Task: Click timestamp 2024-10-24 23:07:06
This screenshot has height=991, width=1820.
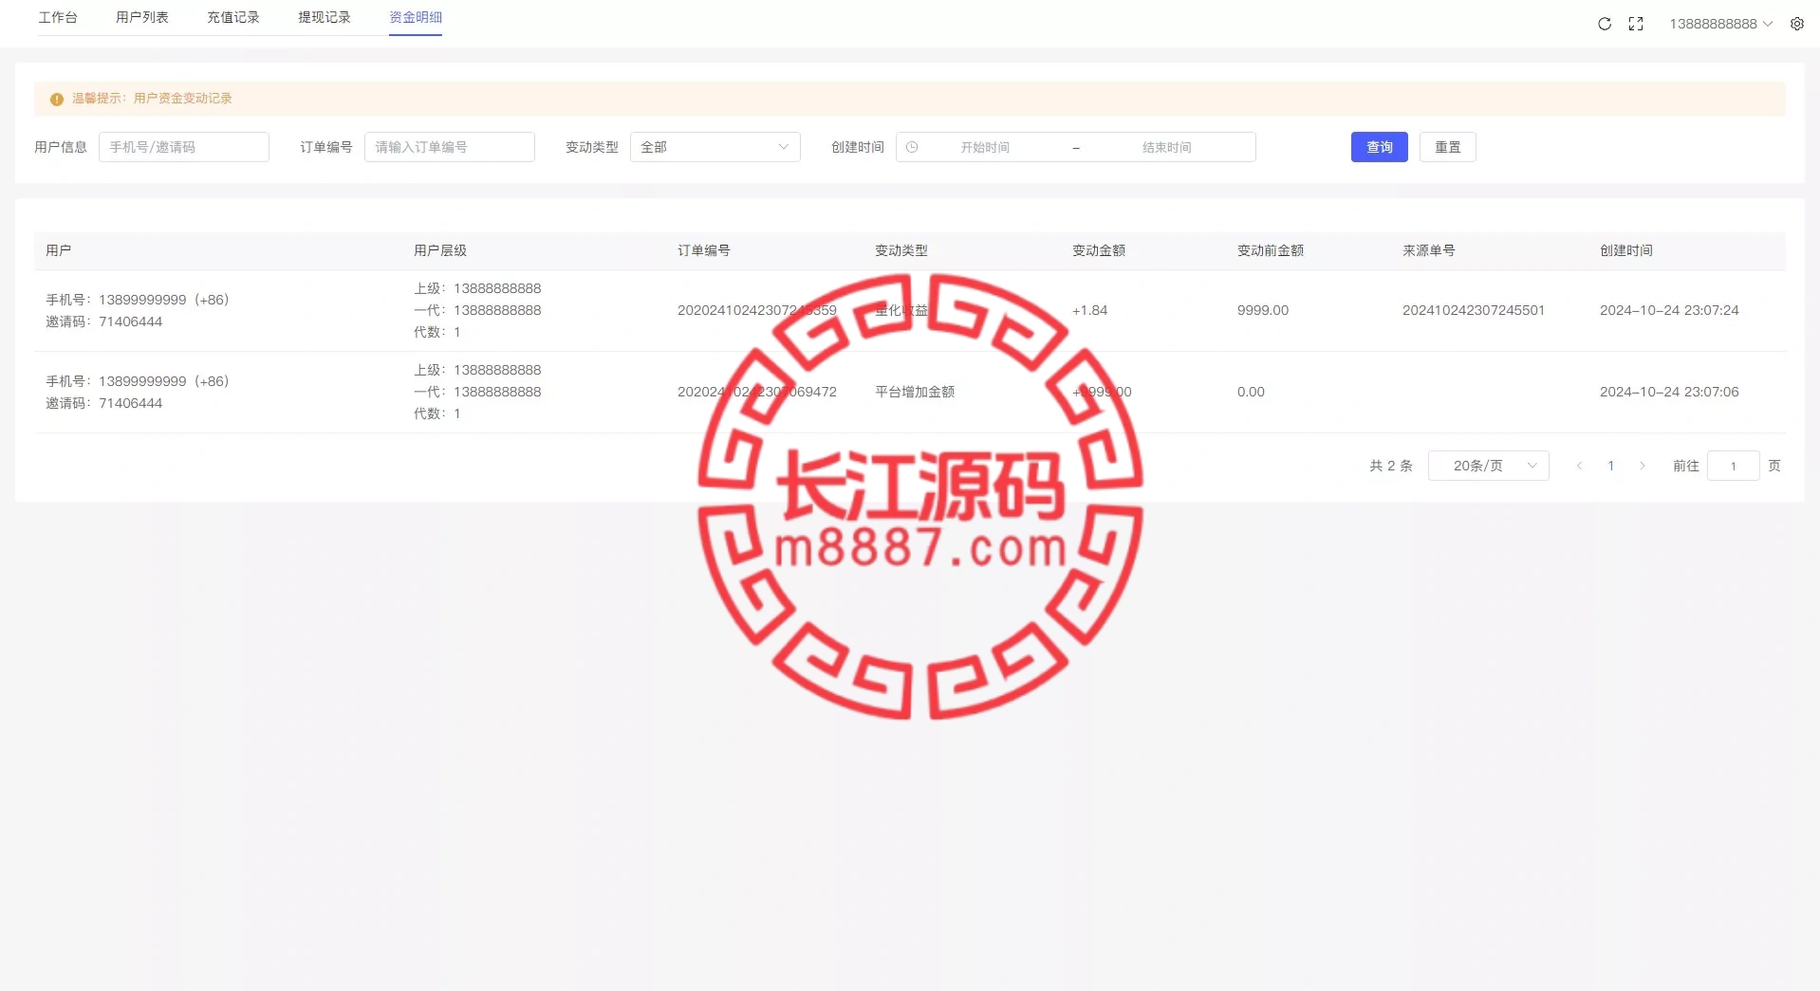Action: [1669, 392]
